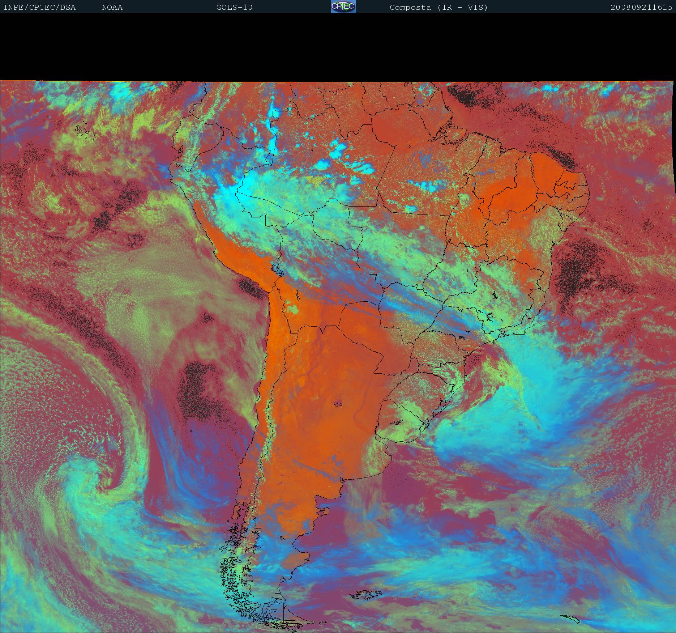
Task: Click the INPE/CPTEC/DSA header label
Action: tap(39, 7)
